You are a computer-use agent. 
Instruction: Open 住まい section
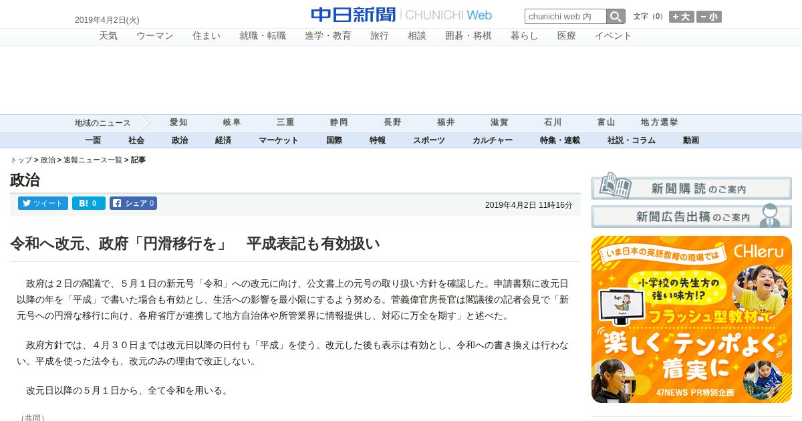tap(207, 36)
